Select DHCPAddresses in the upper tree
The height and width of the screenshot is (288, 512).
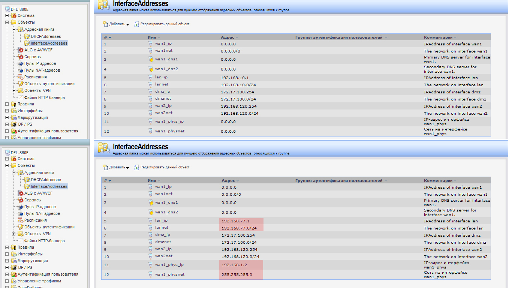(46, 36)
